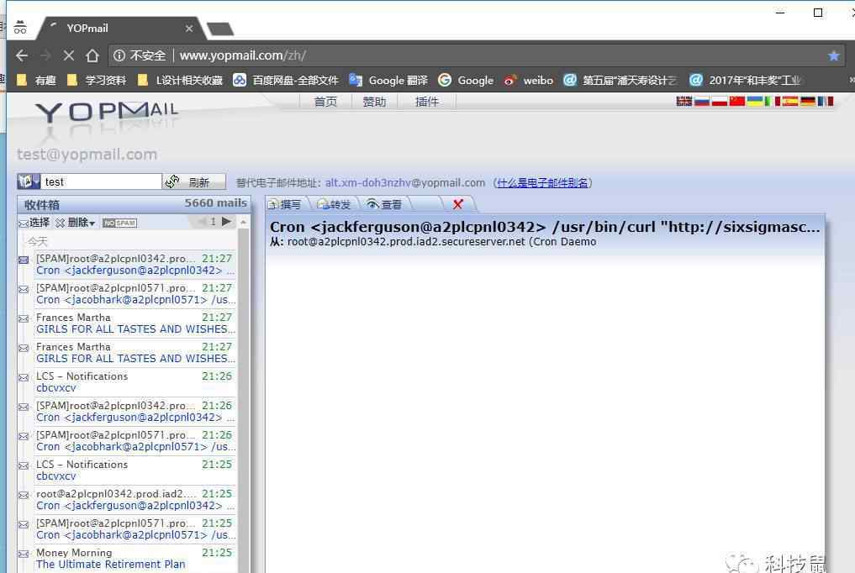Viewport: 855px width, 573px height.
Task: Open the L设计相关收藏 bookmarks folder
Action: coord(180,81)
